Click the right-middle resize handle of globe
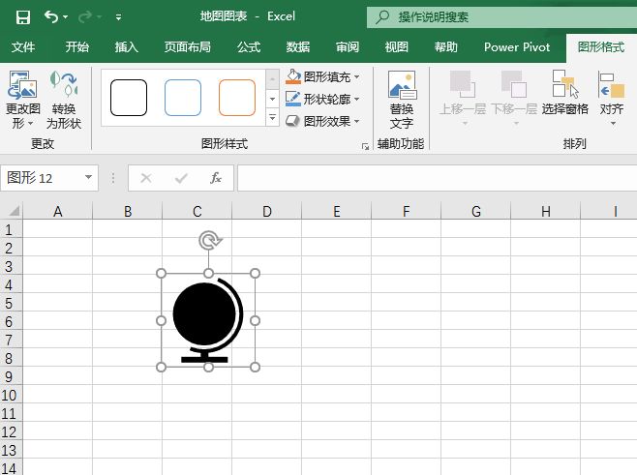Image resolution: width=637 pixels, height=475 pixels. (x=255, y=321)
